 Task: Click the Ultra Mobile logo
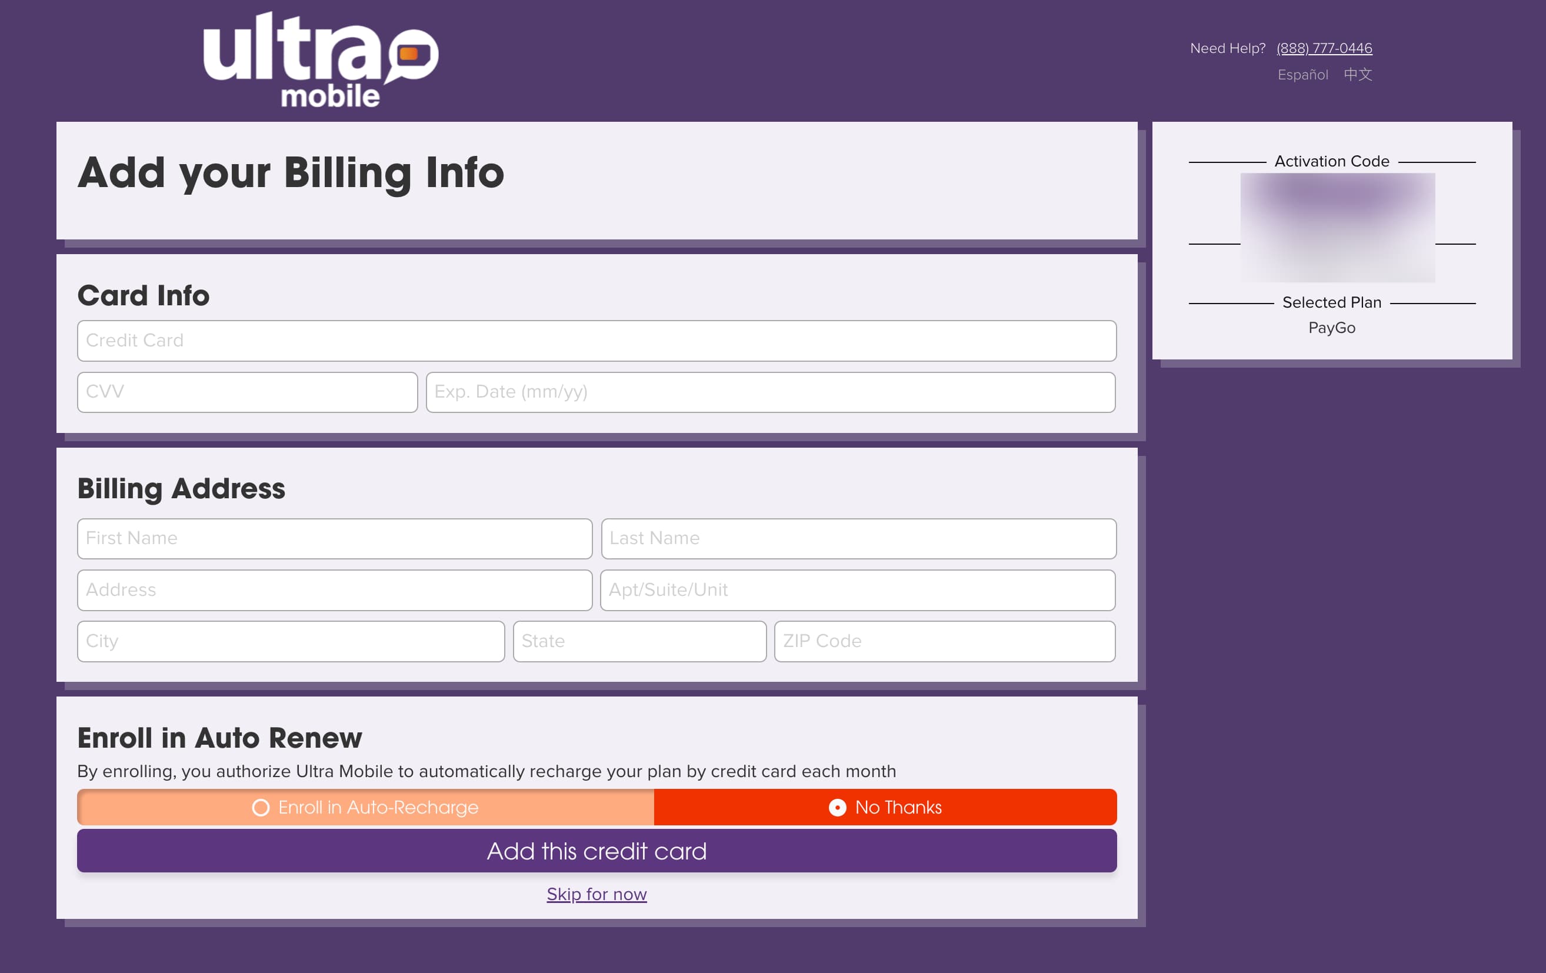pyautogui.click(x=321, y=59)
